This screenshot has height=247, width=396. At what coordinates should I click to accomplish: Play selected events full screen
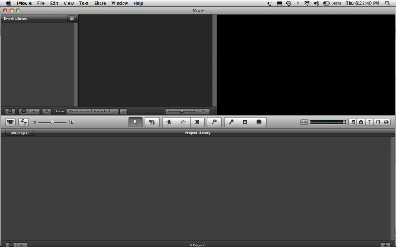coord(24,111)
